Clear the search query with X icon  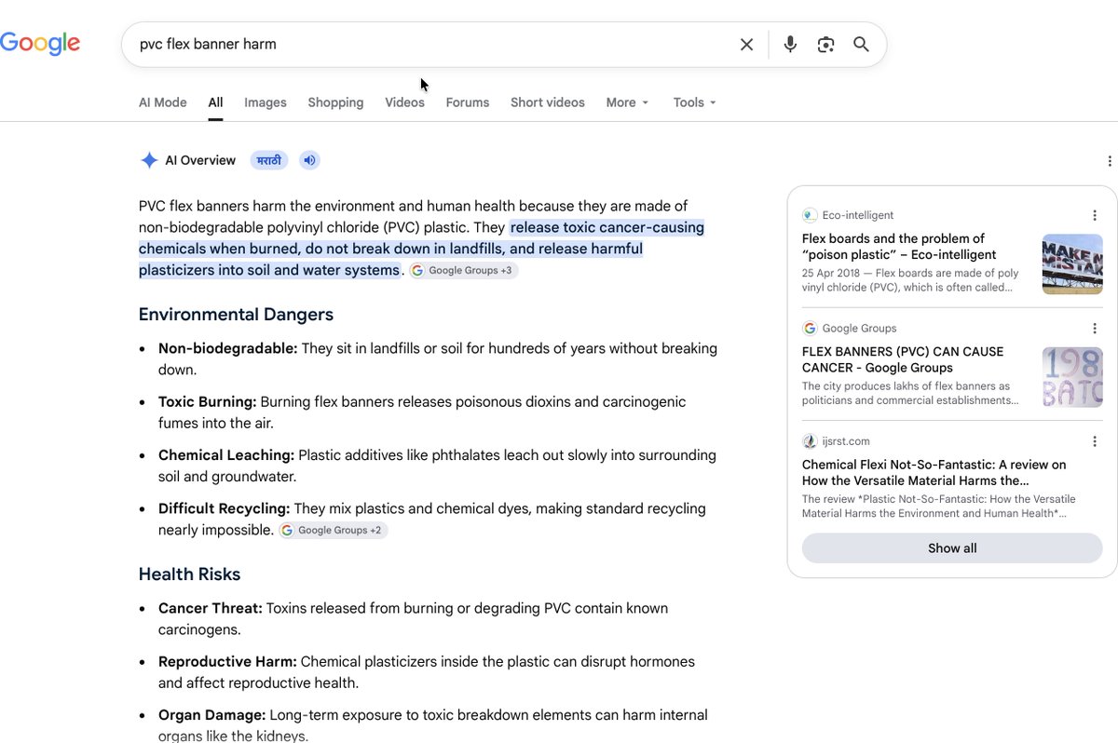[746, 45]
